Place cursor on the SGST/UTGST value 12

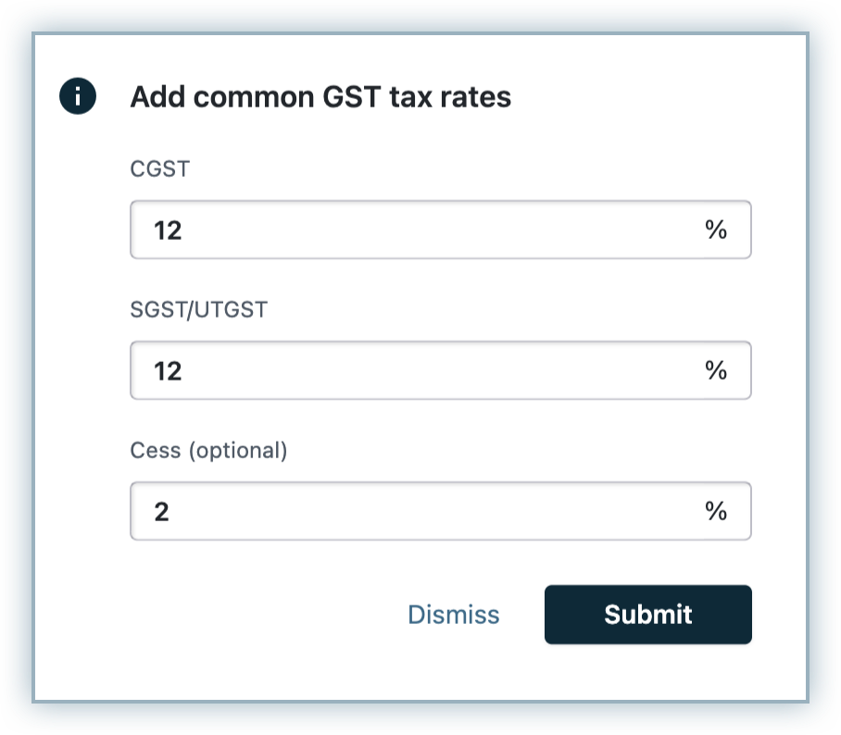point(168,371)
